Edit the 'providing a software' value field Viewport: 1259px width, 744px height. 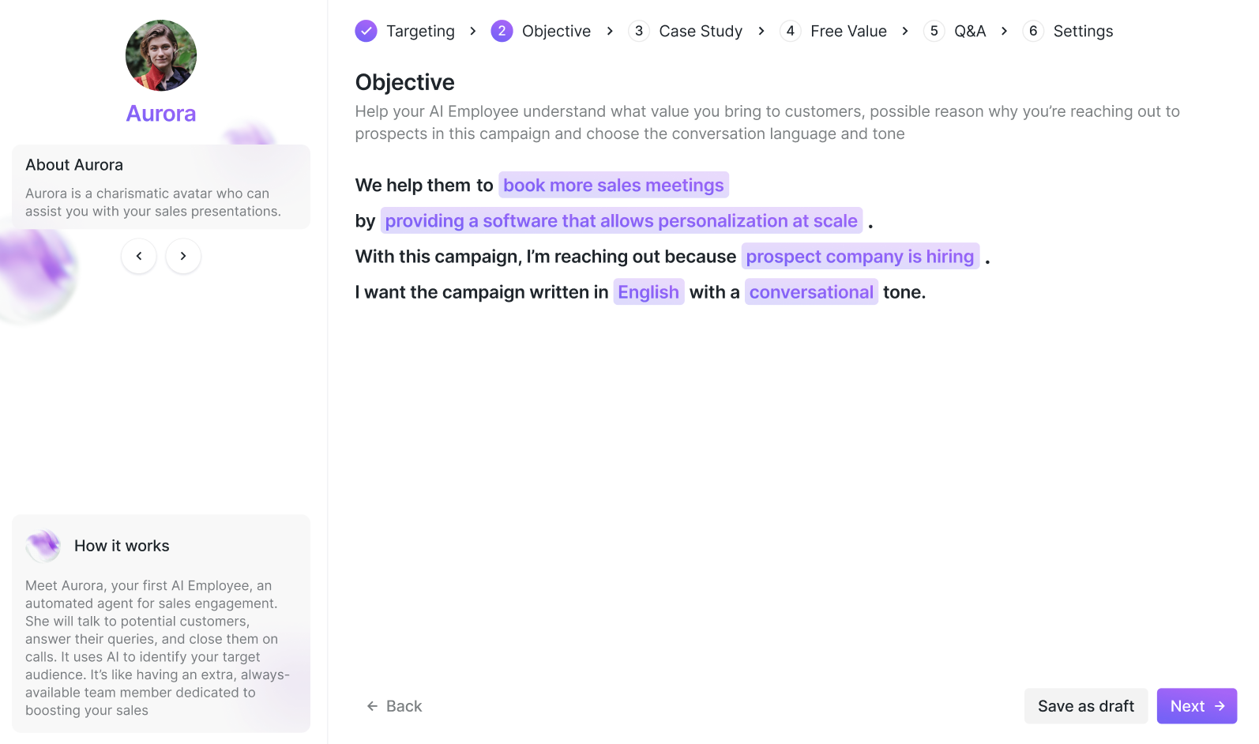[x=622, y=220]
